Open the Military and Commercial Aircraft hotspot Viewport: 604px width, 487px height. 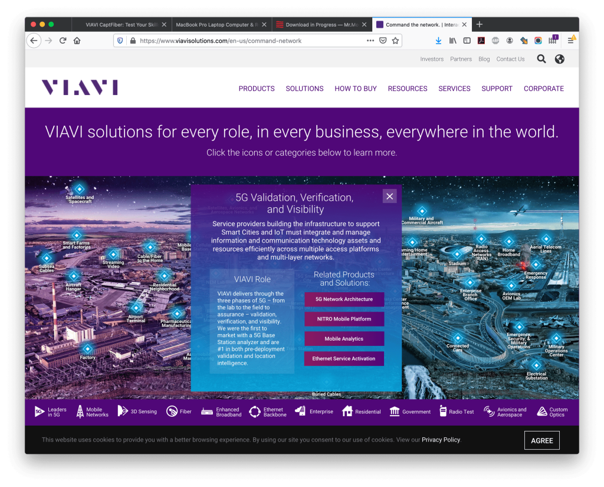pos(422,211)
